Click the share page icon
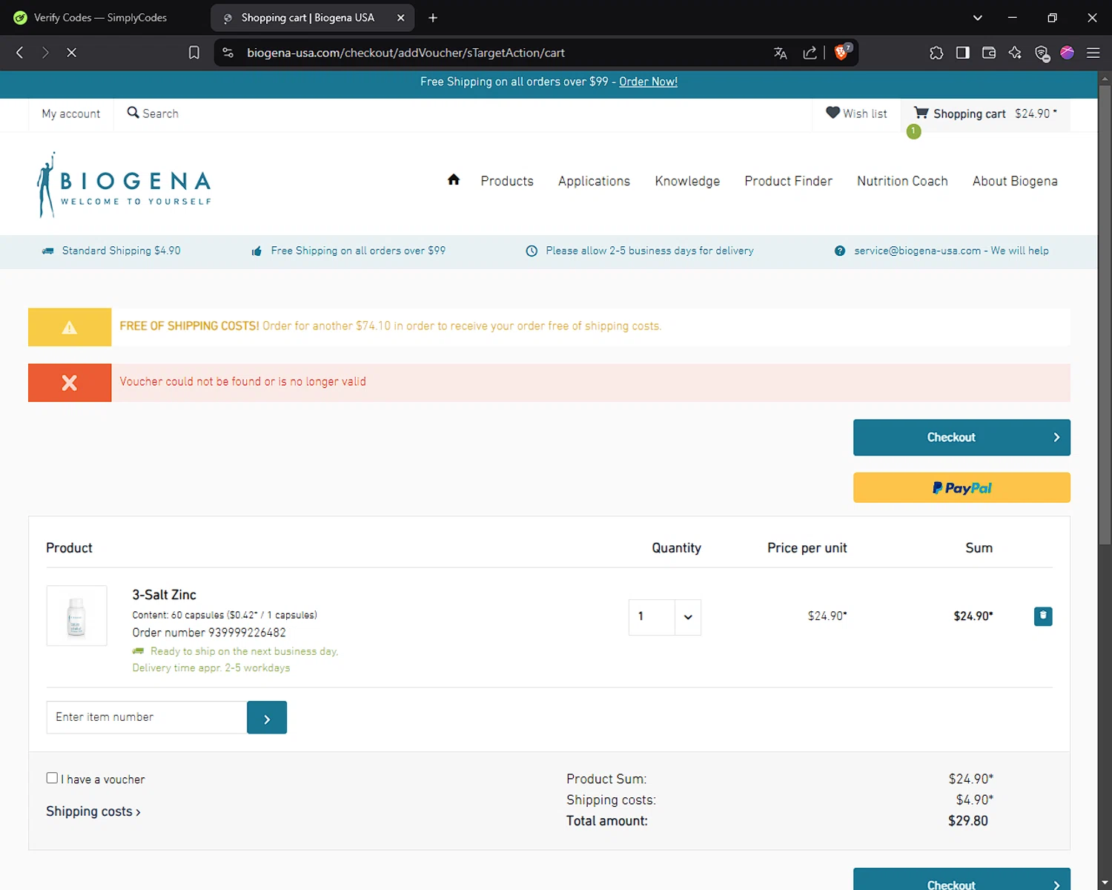This screenshot has height=890, width=1112. pyautogui.click(x=810, y=53)
